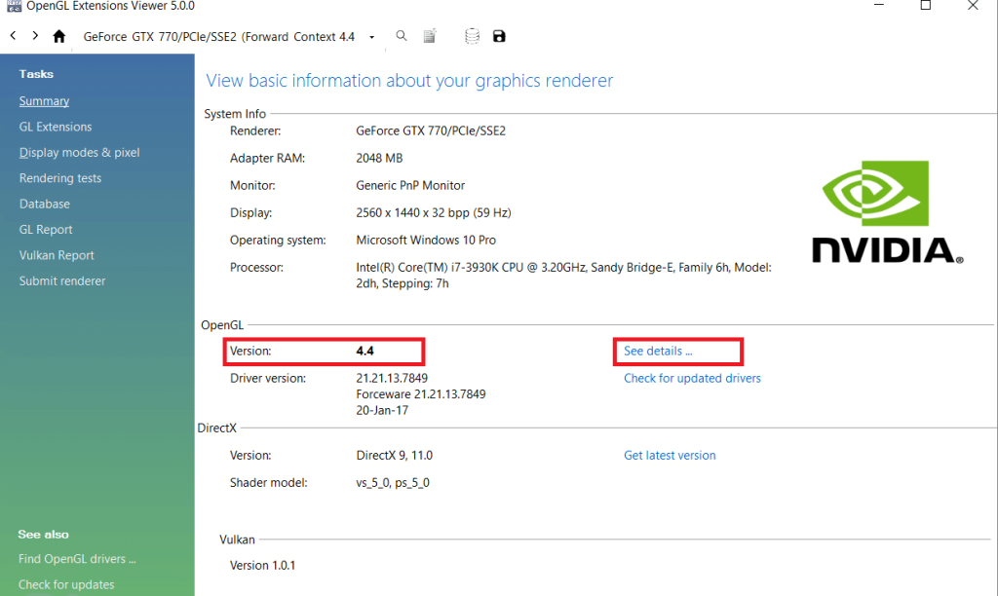Viewport: 998px width, 596px height.
Task: Open the renderer selection dropdown
Action: pos(371,36)
